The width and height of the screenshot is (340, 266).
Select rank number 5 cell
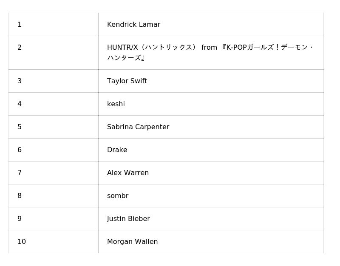point(20,127)
